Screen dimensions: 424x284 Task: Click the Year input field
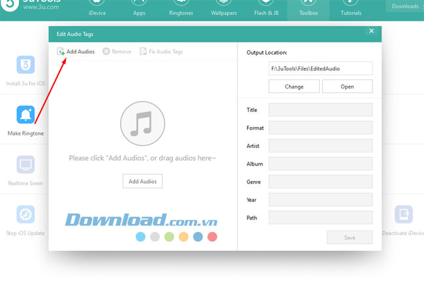tap(320, 200)
